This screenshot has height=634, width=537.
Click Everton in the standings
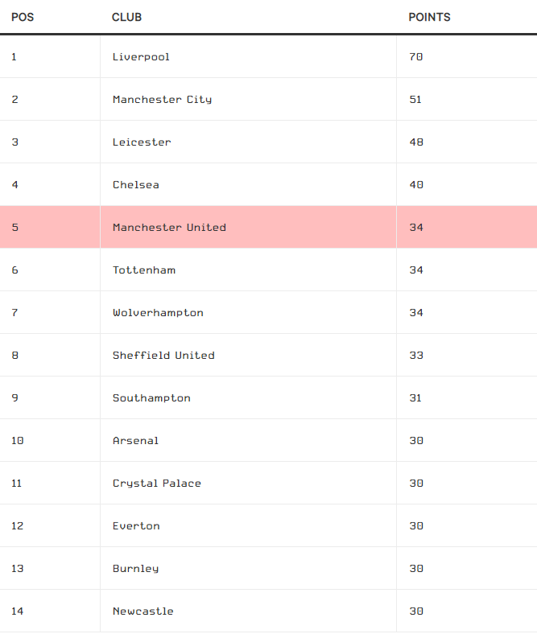136,526
